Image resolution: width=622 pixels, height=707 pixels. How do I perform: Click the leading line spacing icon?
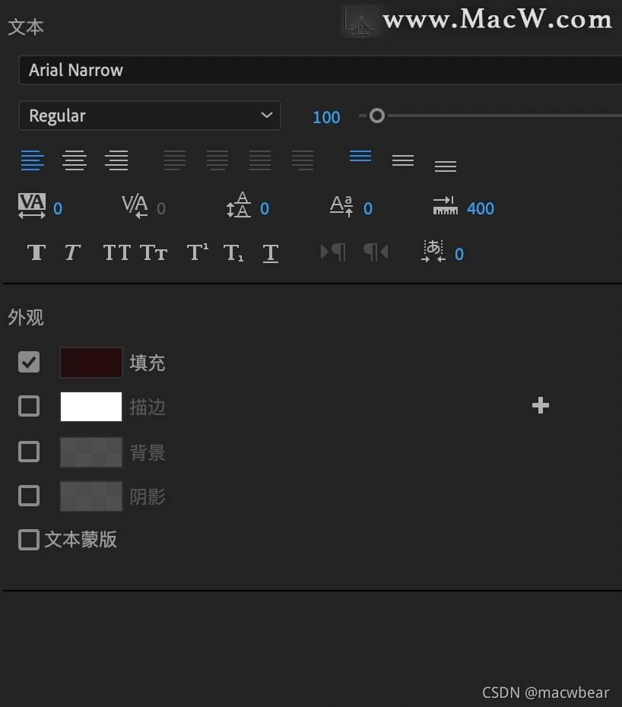tap(239, 205)
